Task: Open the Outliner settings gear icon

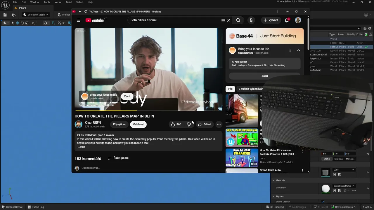Action: point(370,28)
